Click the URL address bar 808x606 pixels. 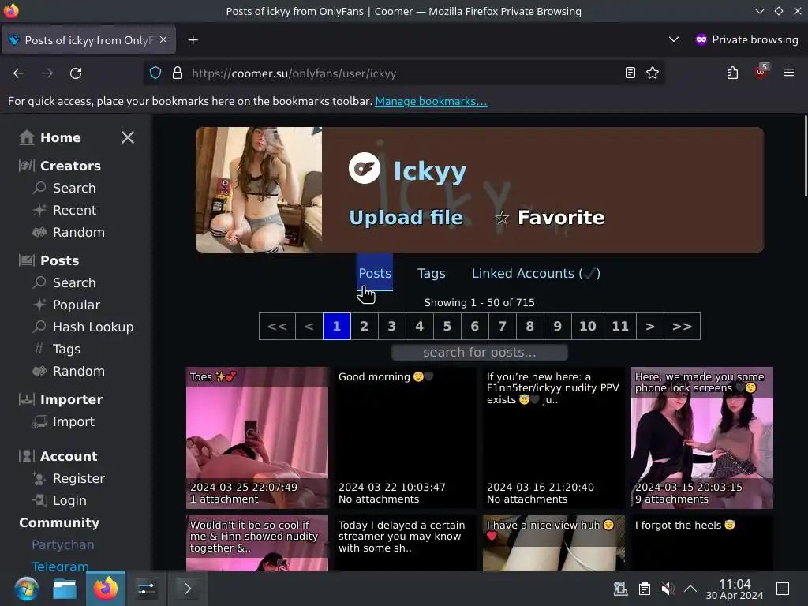click(405, 73)
